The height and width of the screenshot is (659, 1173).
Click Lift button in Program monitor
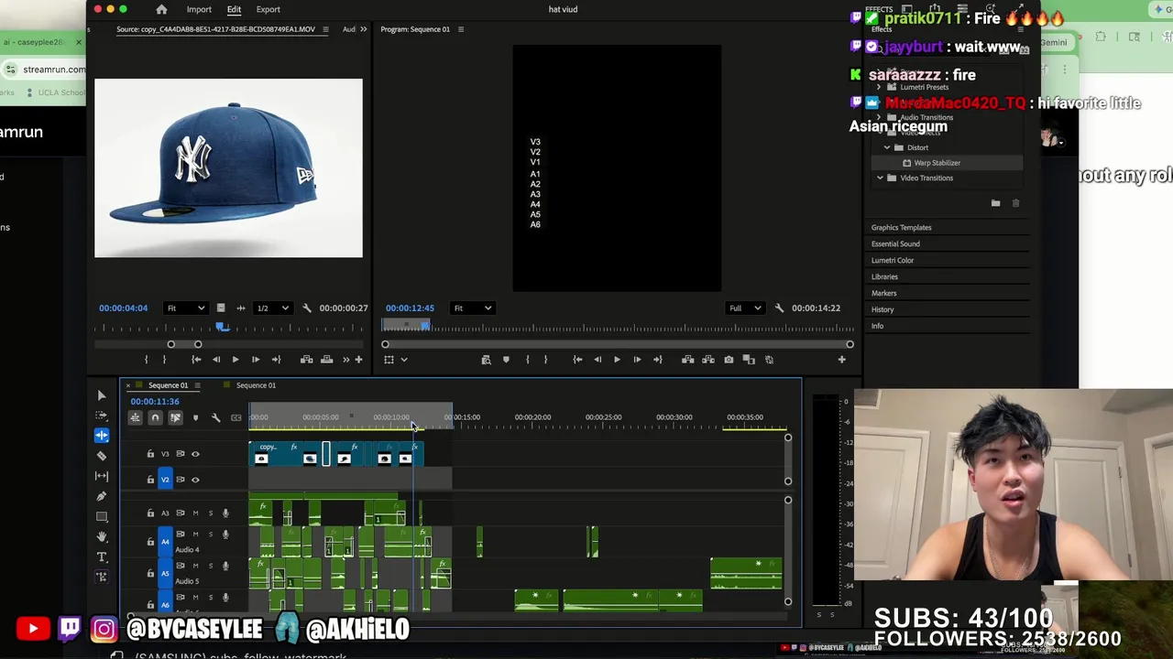[687, 360]
